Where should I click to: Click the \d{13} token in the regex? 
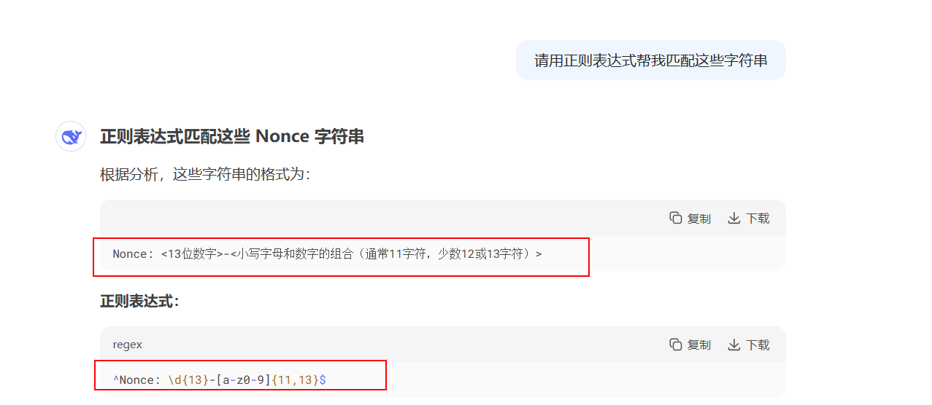click(189, 380)
